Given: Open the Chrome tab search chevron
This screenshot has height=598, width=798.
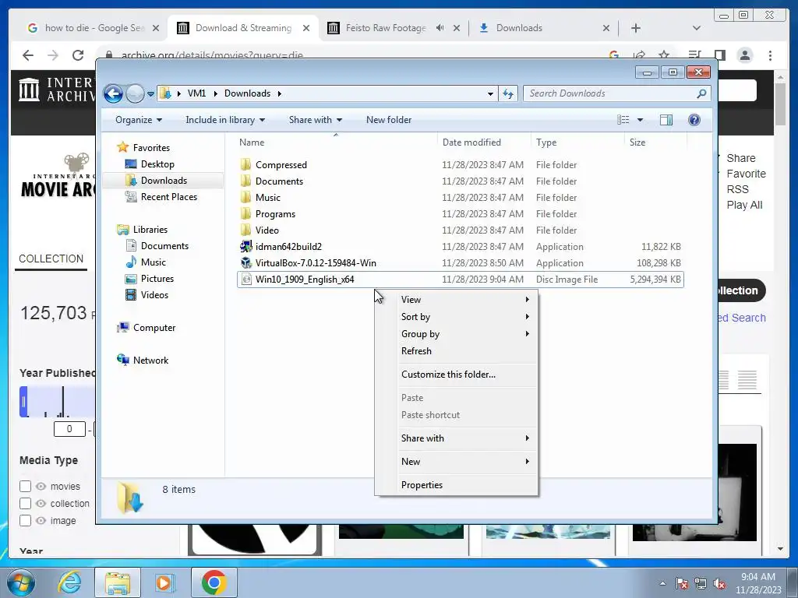Looking at the screenshot, I should click(x=696, y=28).
